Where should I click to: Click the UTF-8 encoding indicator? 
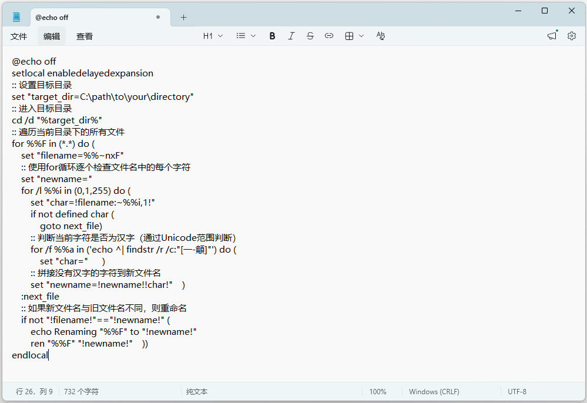tap(517, 391)
